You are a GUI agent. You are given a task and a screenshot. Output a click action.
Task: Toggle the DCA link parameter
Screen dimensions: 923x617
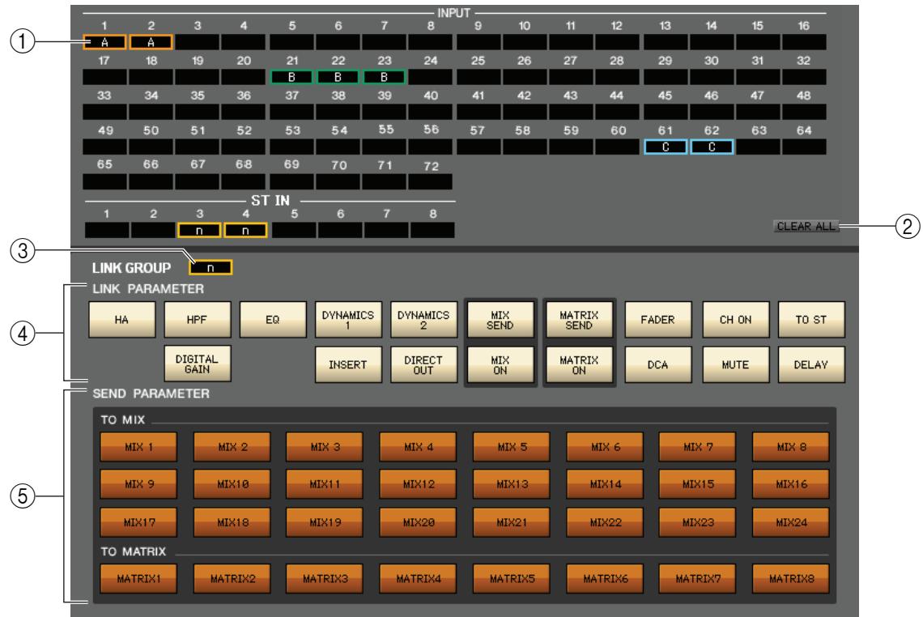pos(658,364)
